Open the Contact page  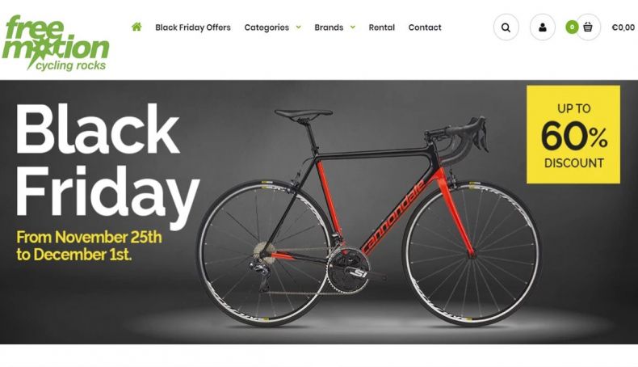(x=425, y=27)
